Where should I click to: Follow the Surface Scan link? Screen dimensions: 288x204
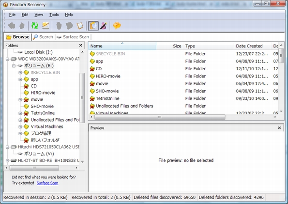click(47, 183)
